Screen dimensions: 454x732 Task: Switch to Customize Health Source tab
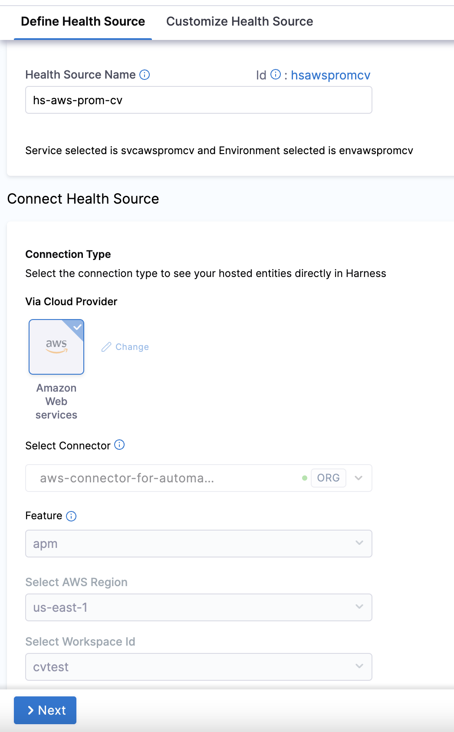click(240, 21)
